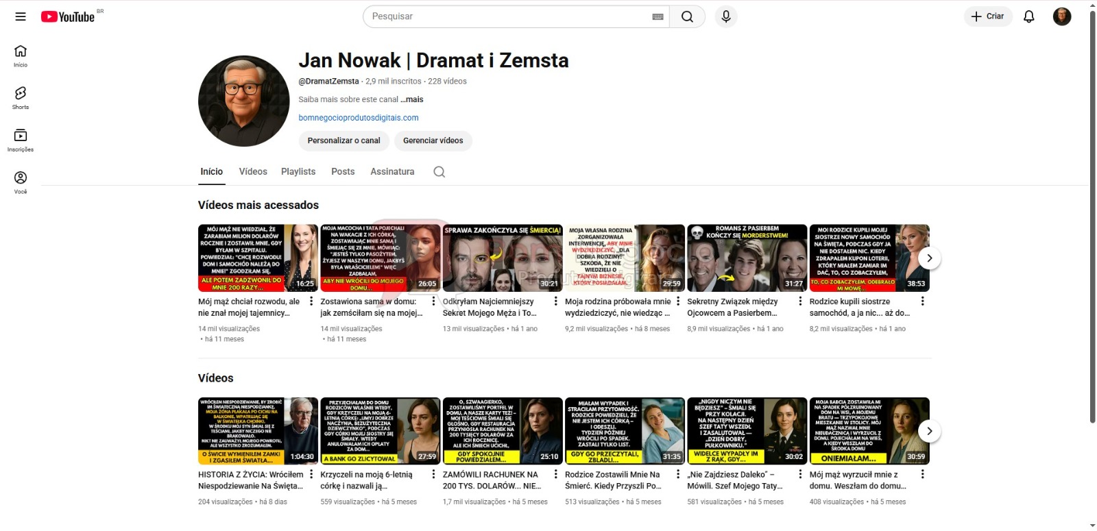Open the hamburger guide menu
The height and width of the screenshot is (531, 1097).
pyautogui.click(x=21, y=16)
